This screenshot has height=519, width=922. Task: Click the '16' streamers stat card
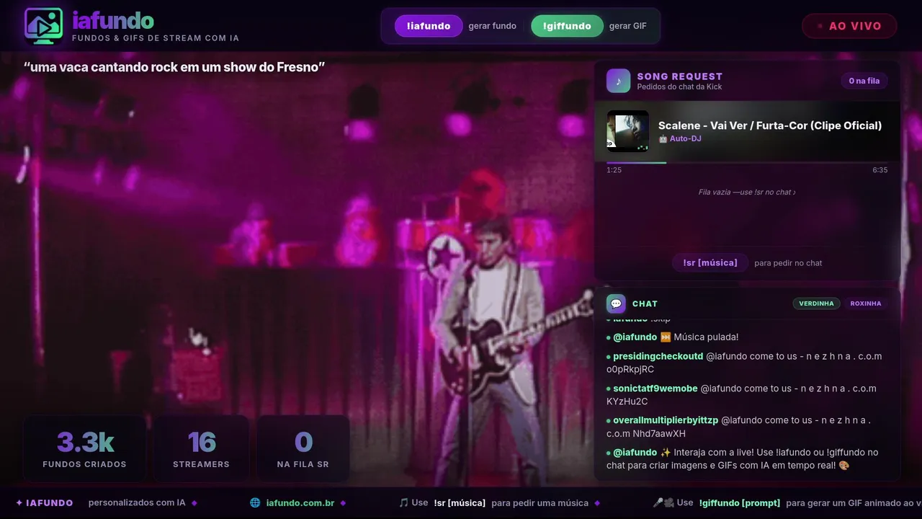point(201,448)
